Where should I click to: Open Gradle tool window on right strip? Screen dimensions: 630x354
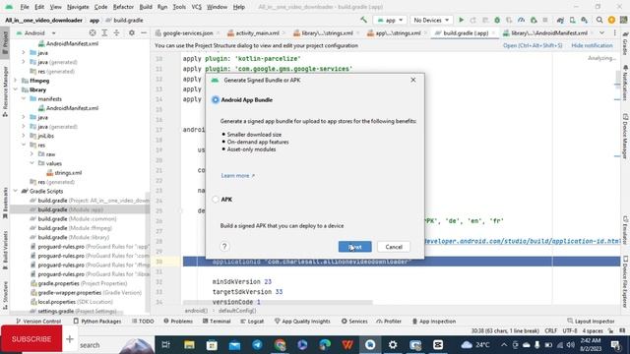[625, 43]
